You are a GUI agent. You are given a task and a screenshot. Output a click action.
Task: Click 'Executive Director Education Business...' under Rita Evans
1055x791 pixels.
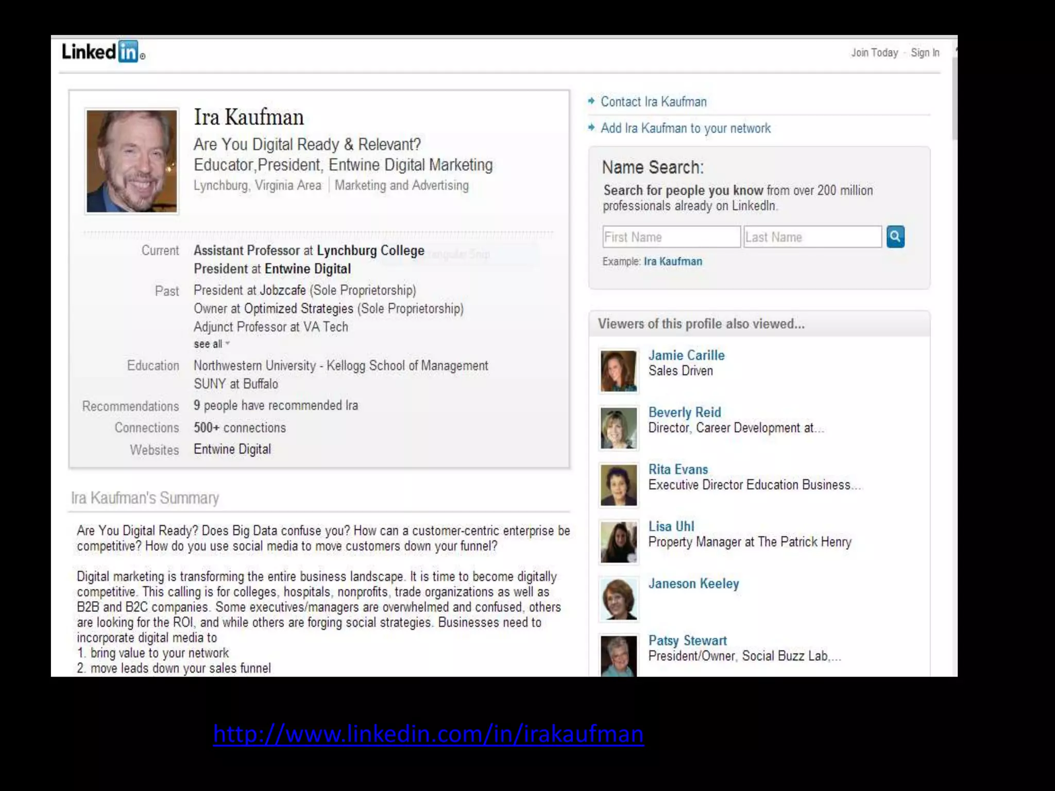[x=755, y=485]
